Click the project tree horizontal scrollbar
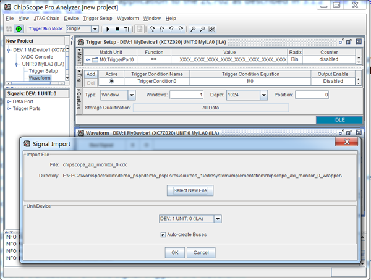 pos(35,83)
